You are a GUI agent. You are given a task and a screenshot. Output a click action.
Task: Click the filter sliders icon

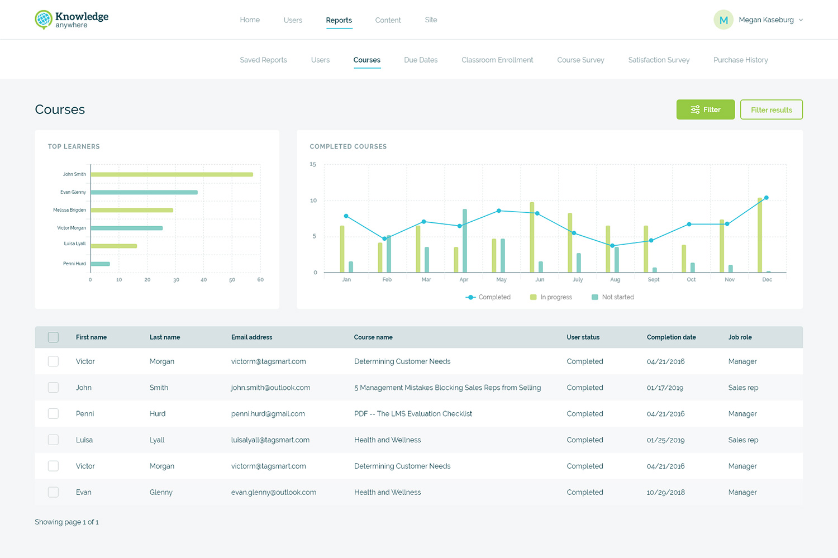[694, 110]
